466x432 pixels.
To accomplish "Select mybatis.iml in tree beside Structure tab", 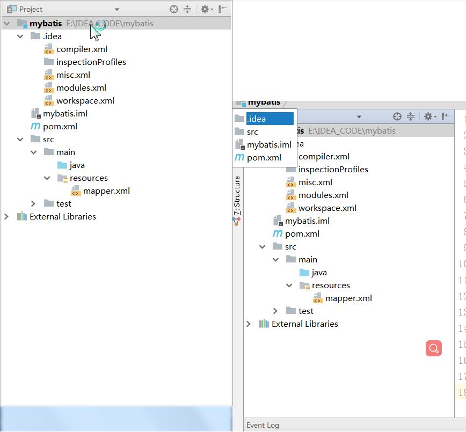I will click(307, 221).
